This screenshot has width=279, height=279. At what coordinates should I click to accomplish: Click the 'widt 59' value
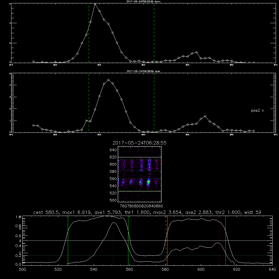(253, 212)
